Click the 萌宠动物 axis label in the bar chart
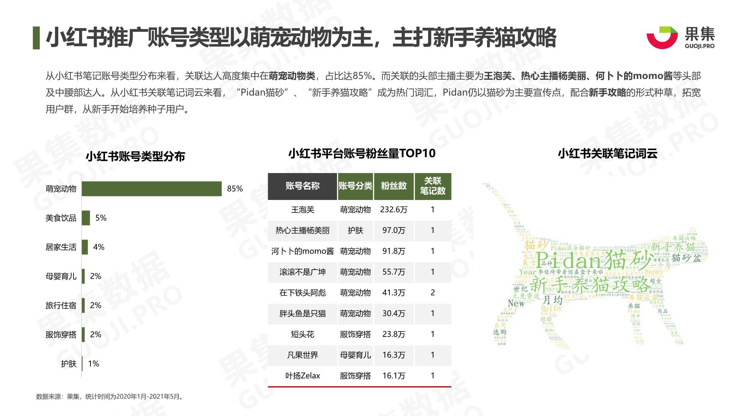This screenshot has height=416, width=739. click(61, 189)
